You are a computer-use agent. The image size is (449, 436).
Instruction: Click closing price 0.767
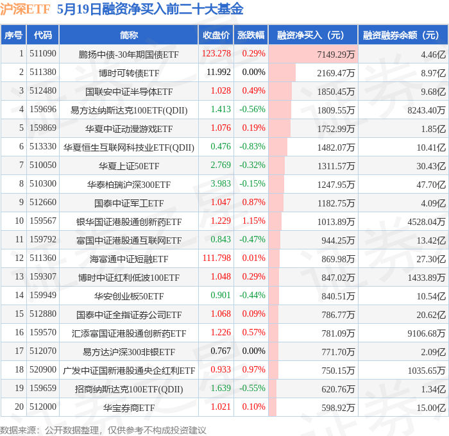coord(221,351)
